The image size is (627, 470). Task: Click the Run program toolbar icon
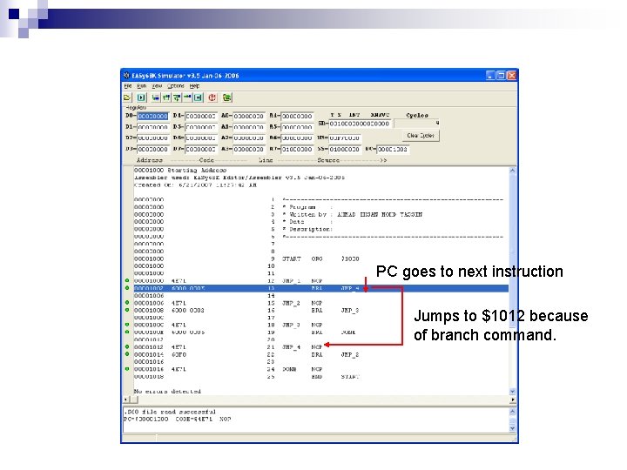tap(141, 97)
